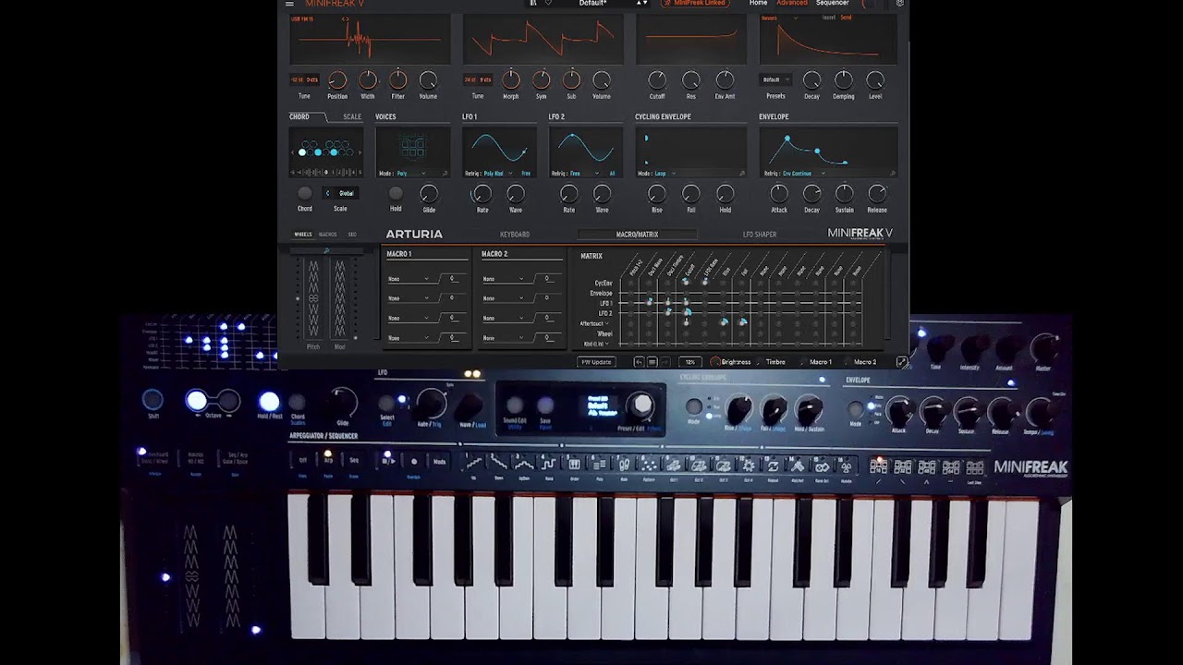Image resolution: width=1183 pixels, height=665 pixels.
Task: Click Aftertouch to Rise matrix point
Action: tap(723, 323)
